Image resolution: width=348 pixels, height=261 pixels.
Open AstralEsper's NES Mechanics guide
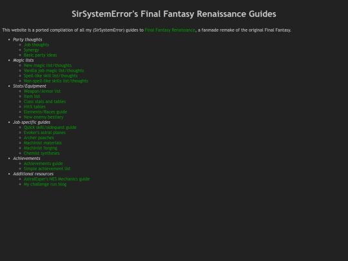[57, 179]
